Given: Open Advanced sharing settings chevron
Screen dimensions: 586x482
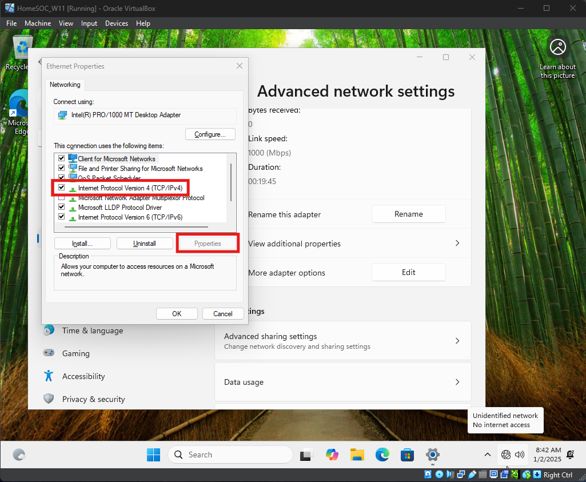Looking at the screenshot, I should [x=457, y=341].
